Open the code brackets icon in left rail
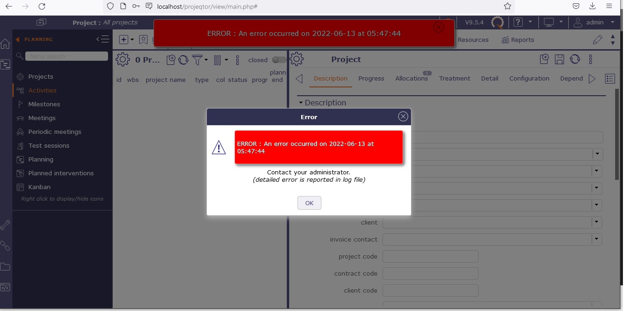The image size is (628, 311). point(5,288)
